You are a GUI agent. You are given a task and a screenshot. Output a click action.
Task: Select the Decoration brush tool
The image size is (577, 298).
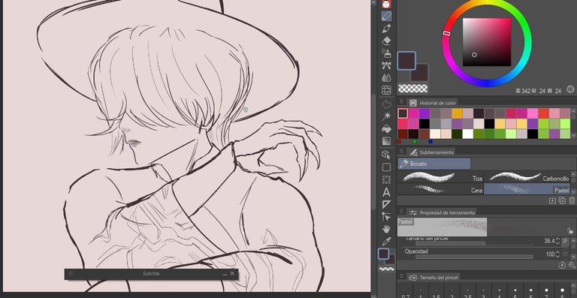(x=386, y=65)
